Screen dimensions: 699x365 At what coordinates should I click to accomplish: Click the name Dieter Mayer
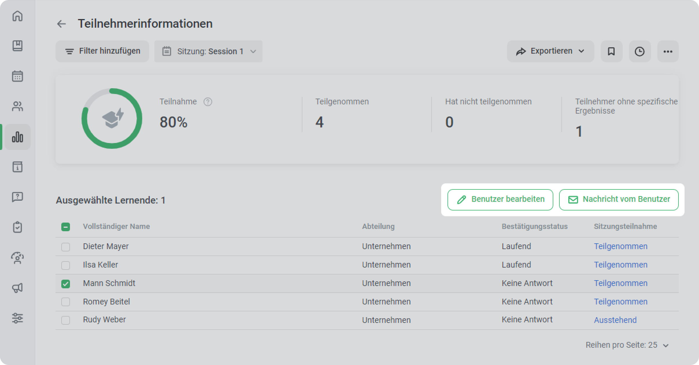tap(106, 246)
